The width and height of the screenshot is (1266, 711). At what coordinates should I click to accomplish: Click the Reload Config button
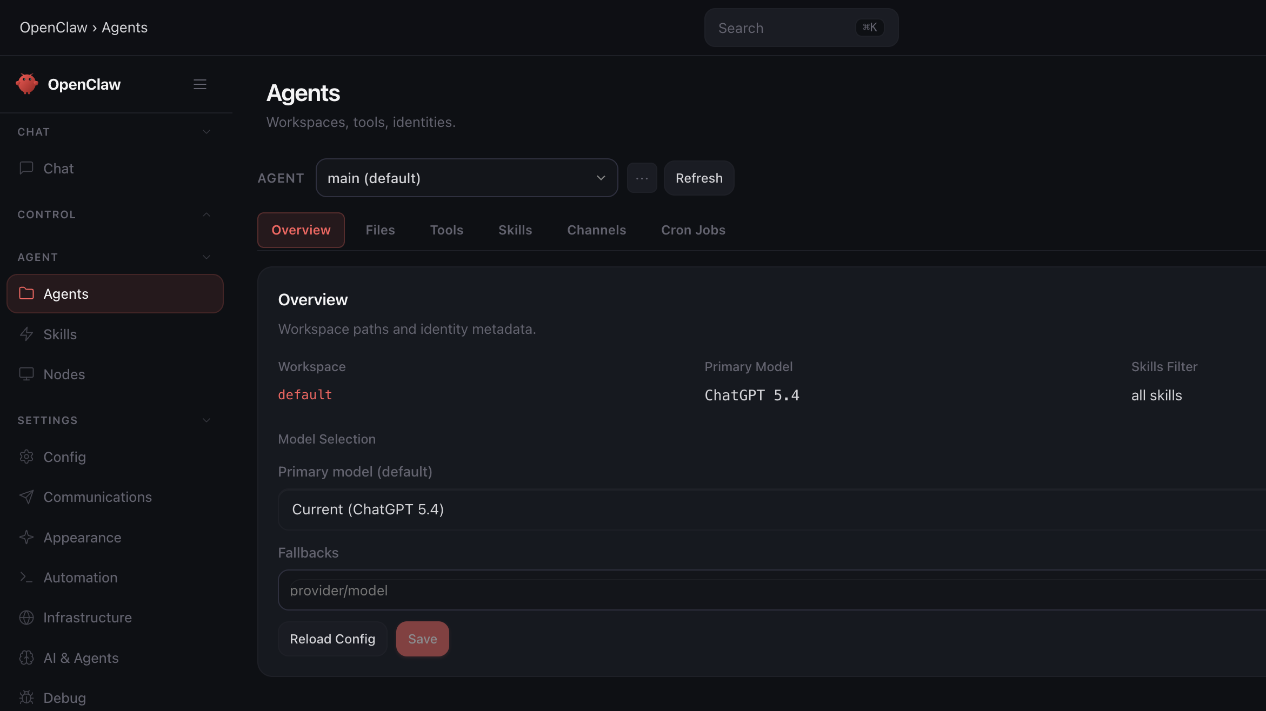click(x=332, y=639)
